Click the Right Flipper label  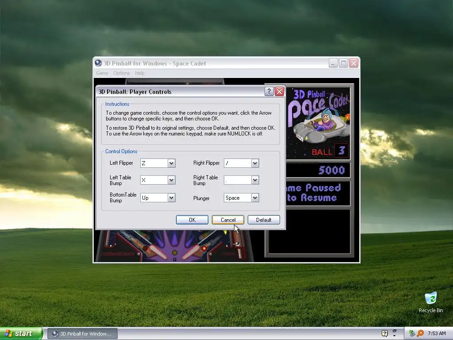pos(206,163)
